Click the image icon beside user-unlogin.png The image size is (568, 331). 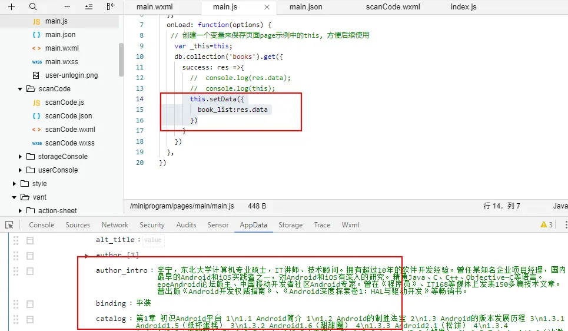click(x=36, y=75)
